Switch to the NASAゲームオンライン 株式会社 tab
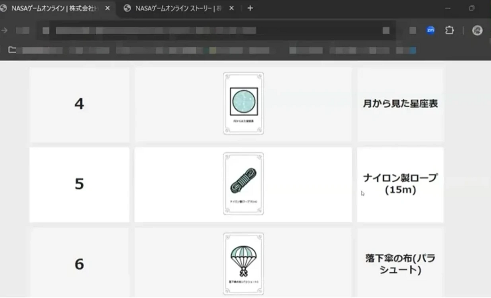 [x=55, y=8]
